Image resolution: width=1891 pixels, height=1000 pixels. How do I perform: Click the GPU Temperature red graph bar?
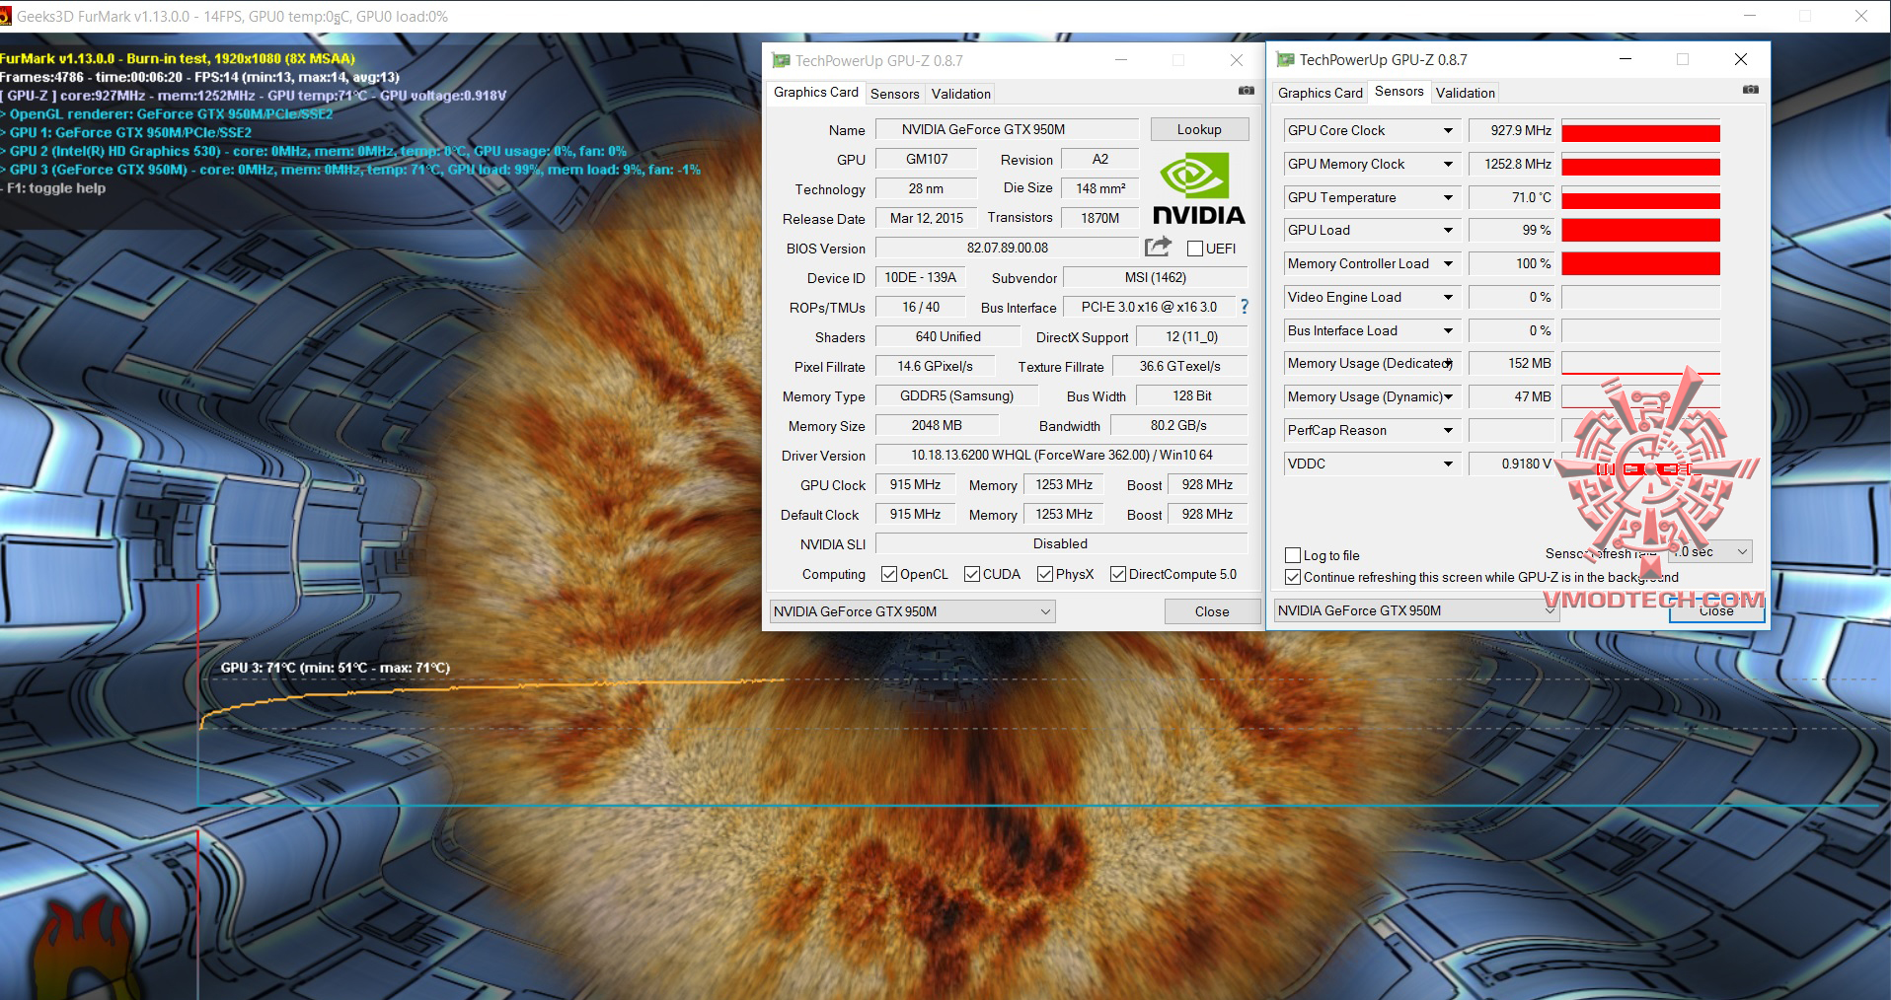1640,200
